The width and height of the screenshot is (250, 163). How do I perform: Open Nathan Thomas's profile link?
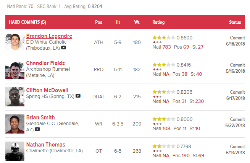pyautogui.click(x=45, y=145)
